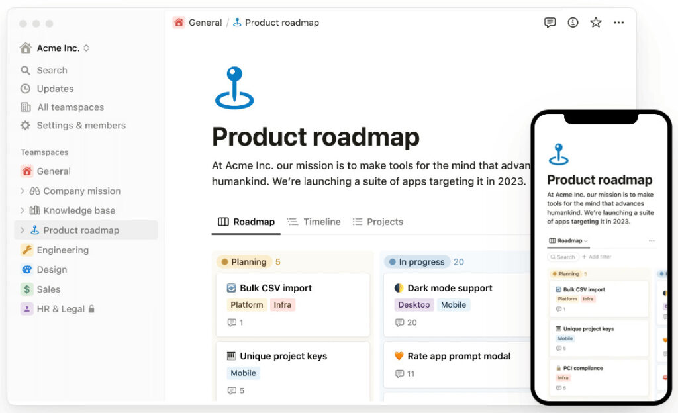Click the wrench icon beside Engineering

[x=26, y=250]
